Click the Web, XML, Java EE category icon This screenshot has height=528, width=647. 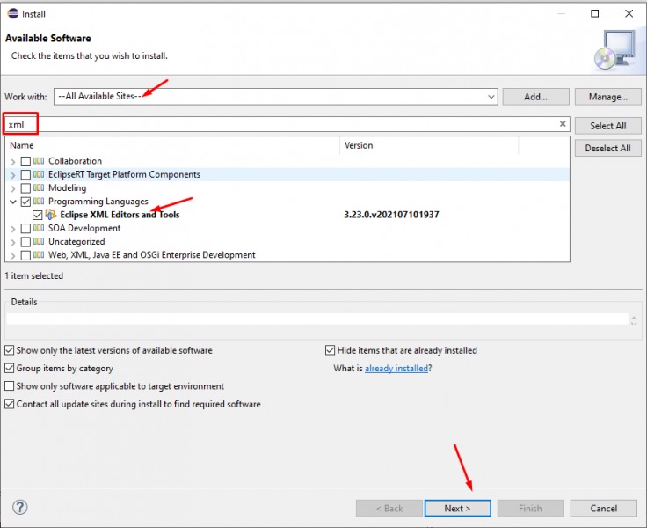[x=39, y=255]
